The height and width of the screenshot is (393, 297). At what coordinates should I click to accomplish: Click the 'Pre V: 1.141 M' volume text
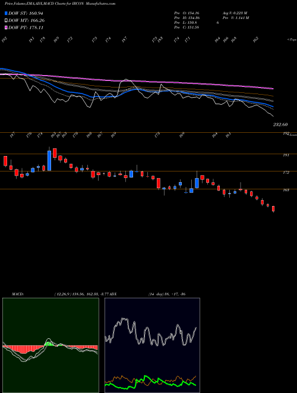coord(235,18)
